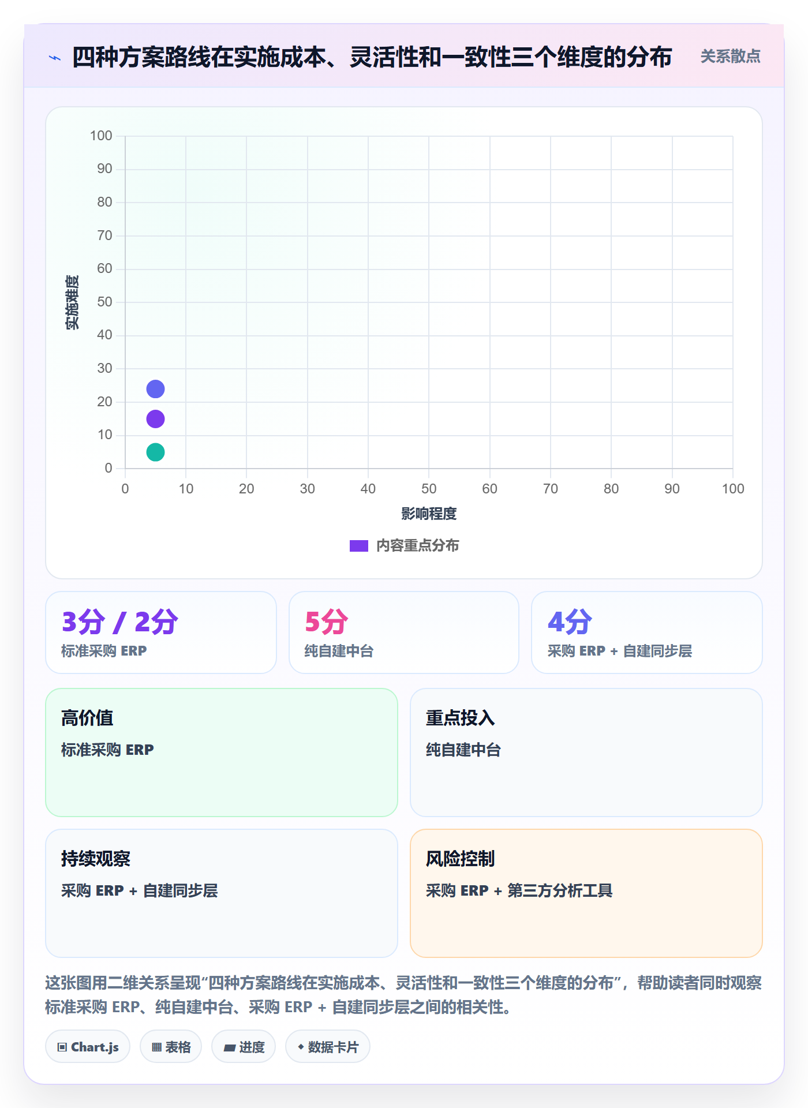
Task: Select the 3分 / 2分 标准采购 ERP card
Action: (x=161, y=632)
